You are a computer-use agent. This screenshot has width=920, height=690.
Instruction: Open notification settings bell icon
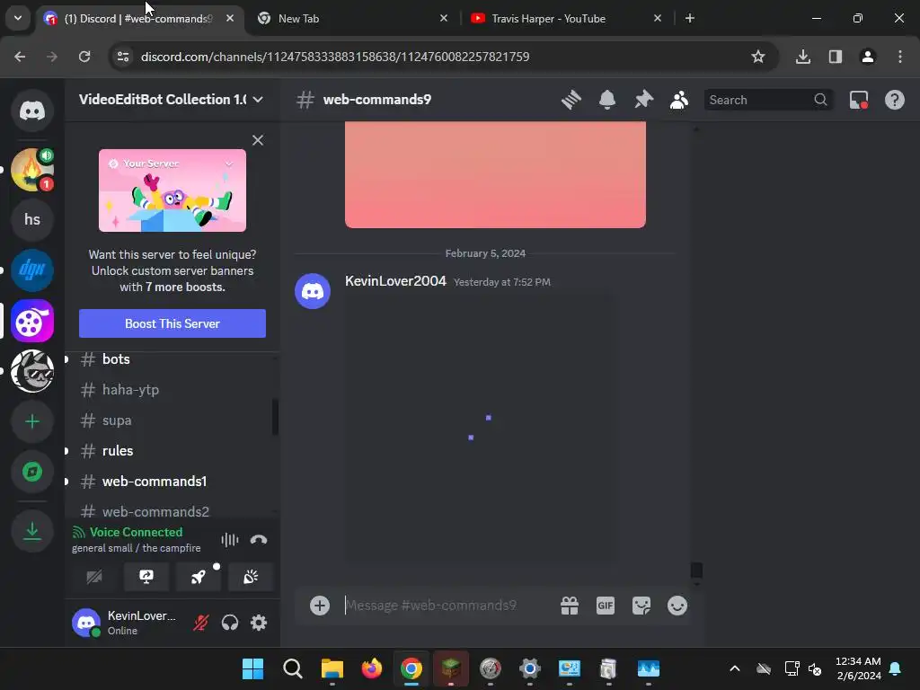607,100
